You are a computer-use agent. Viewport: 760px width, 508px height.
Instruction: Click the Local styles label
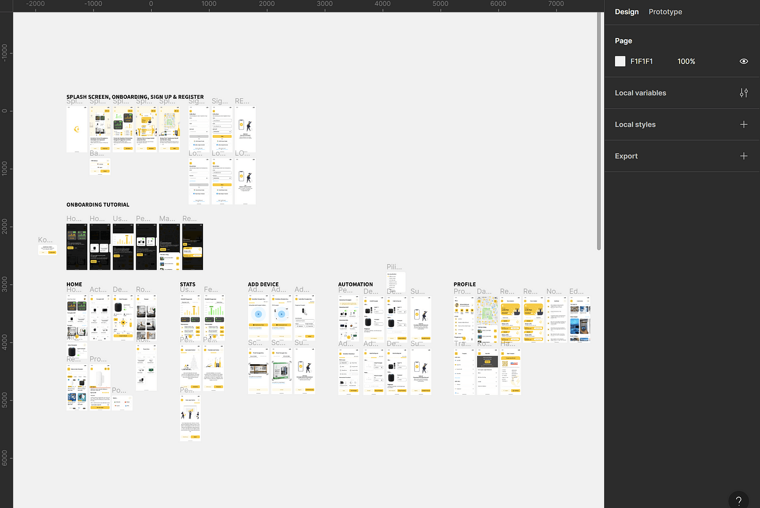point(635,124)
